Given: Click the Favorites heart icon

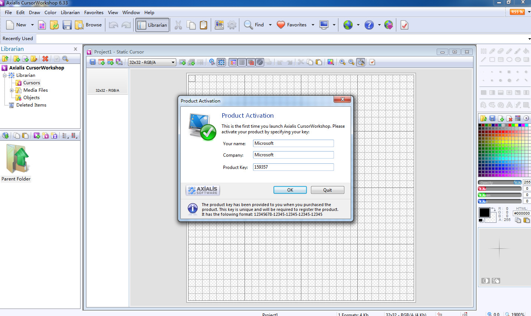Looking at the screenshot, I should point(281,25).
